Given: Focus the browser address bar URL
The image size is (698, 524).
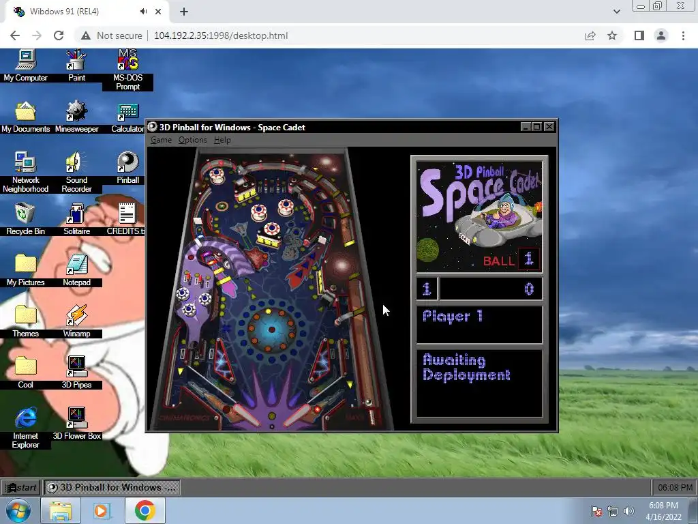Looking at the screenshot, I should (x=221, y=35).
